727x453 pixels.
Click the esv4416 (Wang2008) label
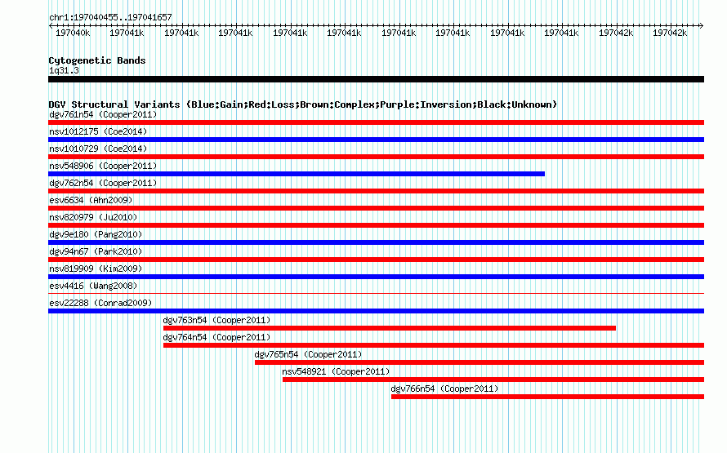point(93,286)
